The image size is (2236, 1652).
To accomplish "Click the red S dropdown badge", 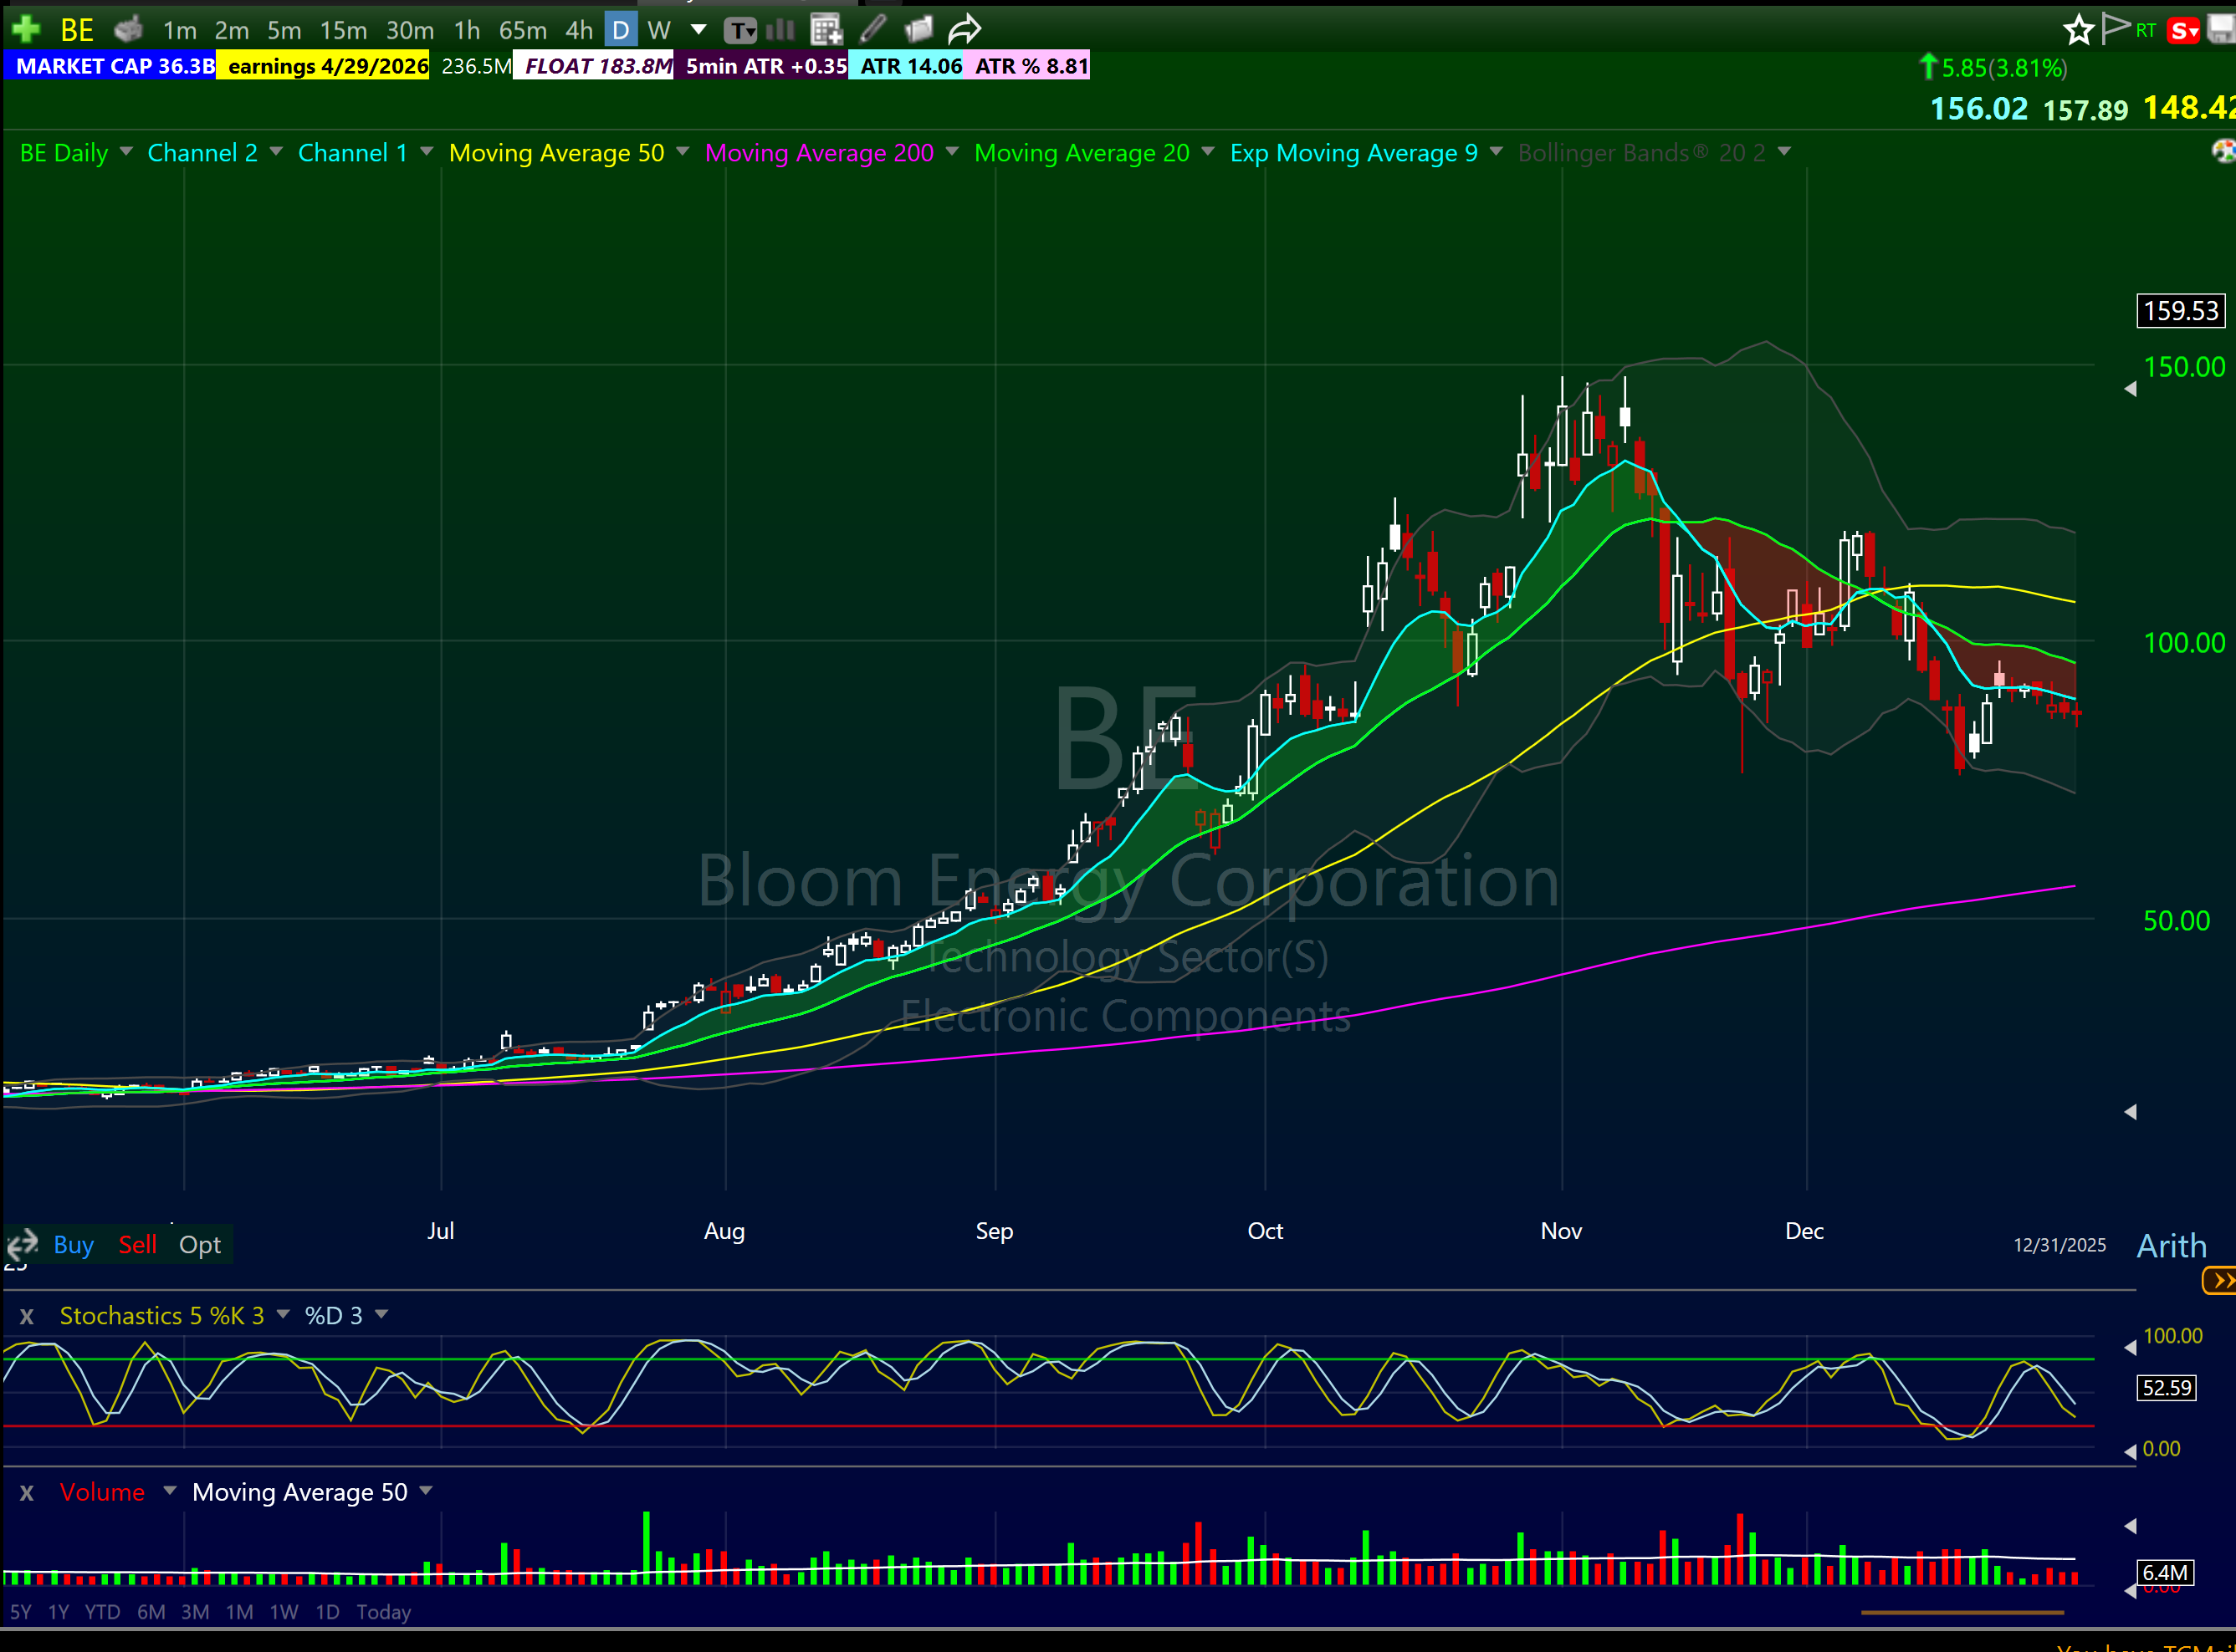I will point(2183,31).
